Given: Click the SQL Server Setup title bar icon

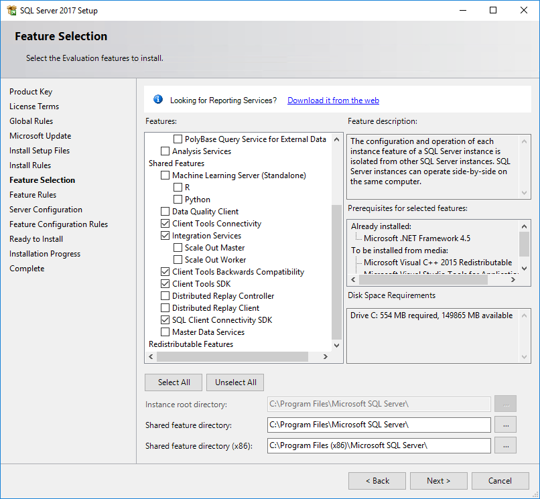Looking at the screenshot, I should [x=11, y=10].
